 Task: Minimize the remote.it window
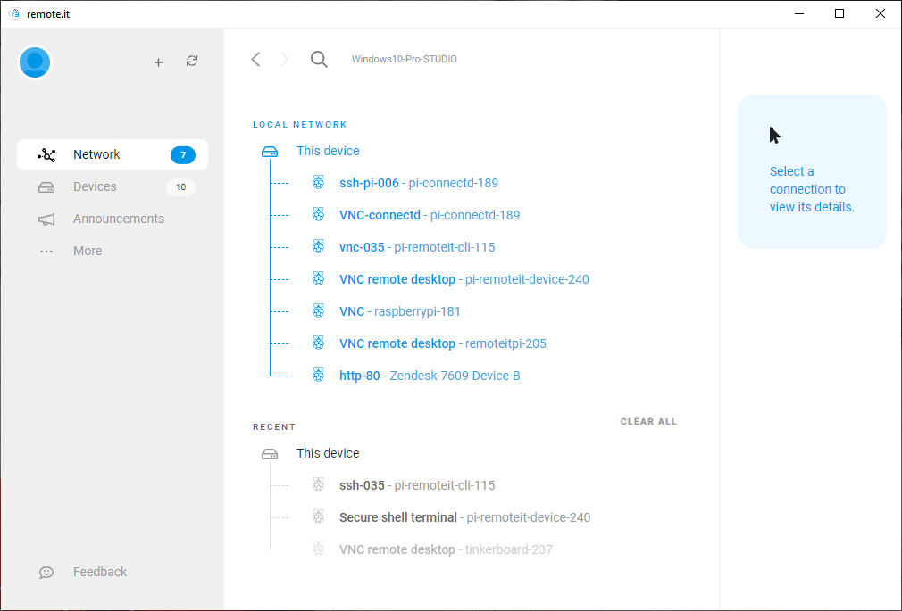point(799,13)
